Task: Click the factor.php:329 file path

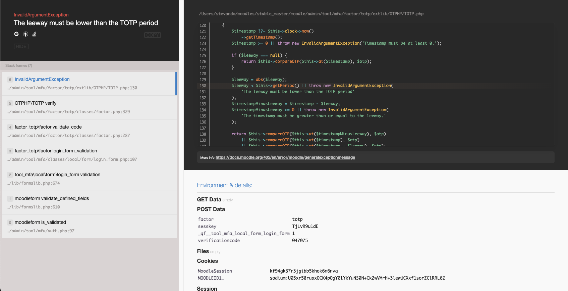Action: [x=68, y=111]
